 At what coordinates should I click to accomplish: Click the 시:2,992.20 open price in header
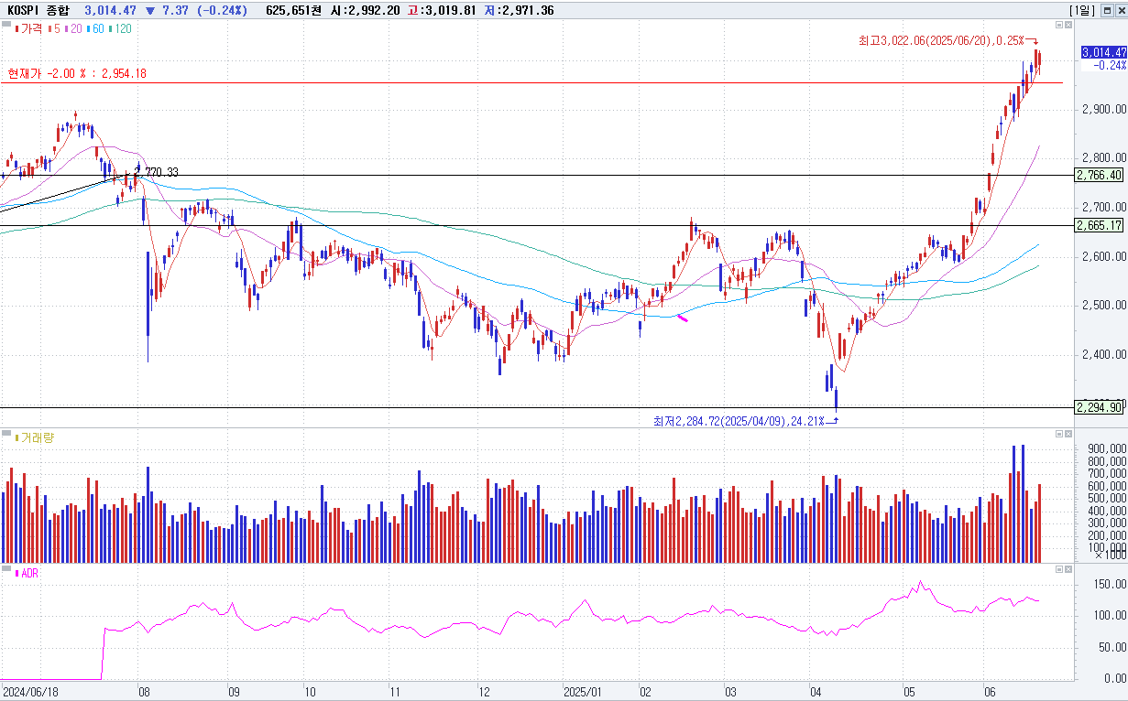[365, 10]
